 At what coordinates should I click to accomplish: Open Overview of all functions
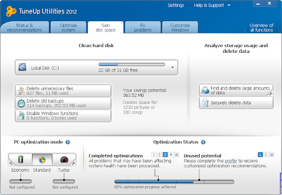[261, 27]
